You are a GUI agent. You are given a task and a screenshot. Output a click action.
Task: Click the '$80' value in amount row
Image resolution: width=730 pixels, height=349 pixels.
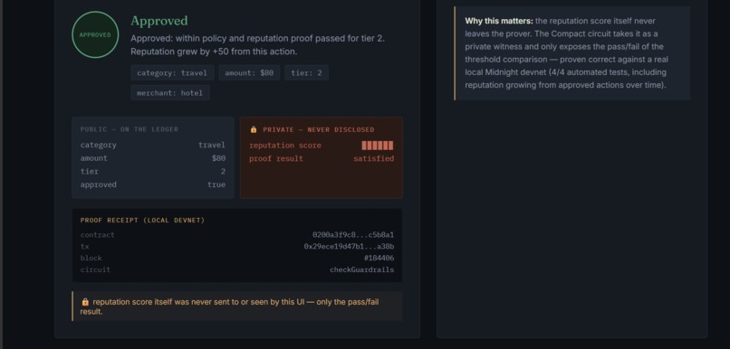(x=219, y=158)
